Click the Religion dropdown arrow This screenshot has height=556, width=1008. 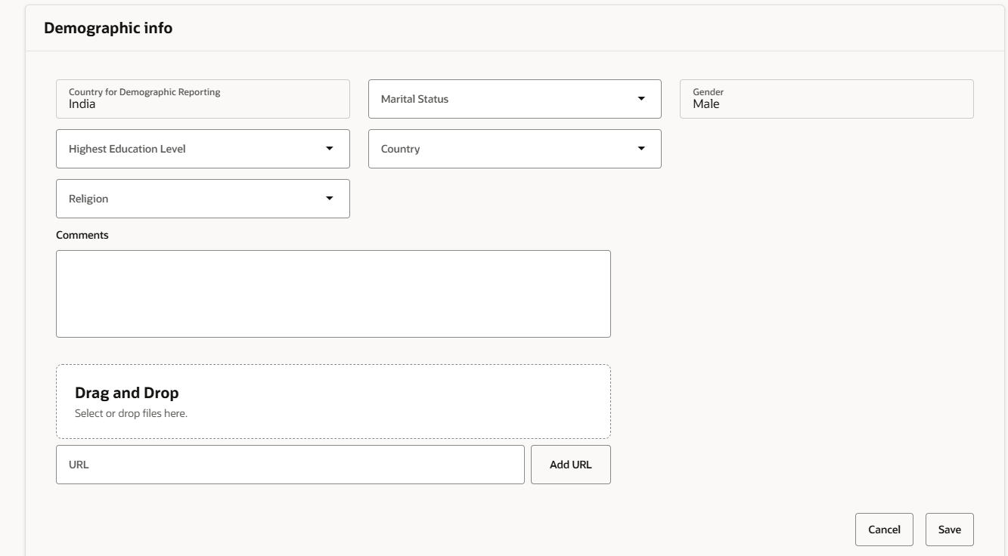click(x=330, y=198)
